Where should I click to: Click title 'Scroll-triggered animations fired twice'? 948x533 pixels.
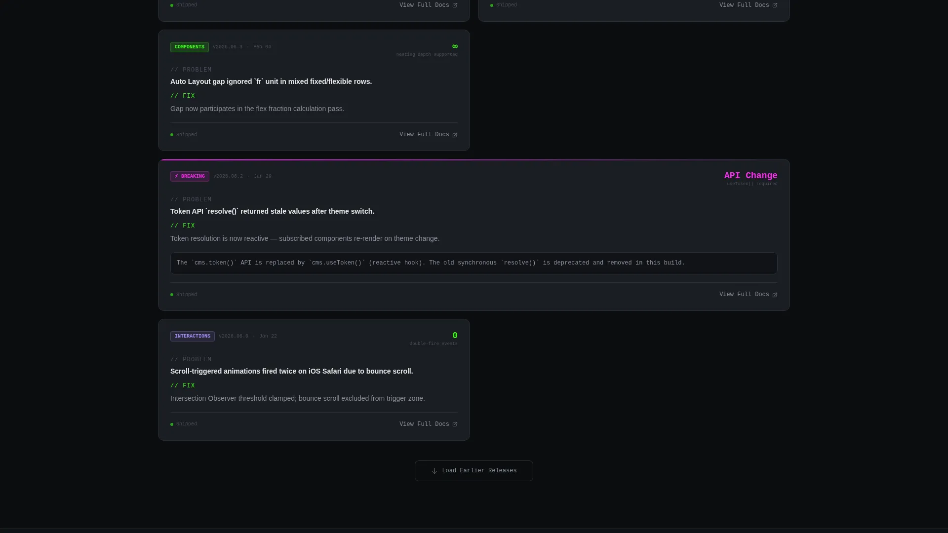tap(291, 372)
